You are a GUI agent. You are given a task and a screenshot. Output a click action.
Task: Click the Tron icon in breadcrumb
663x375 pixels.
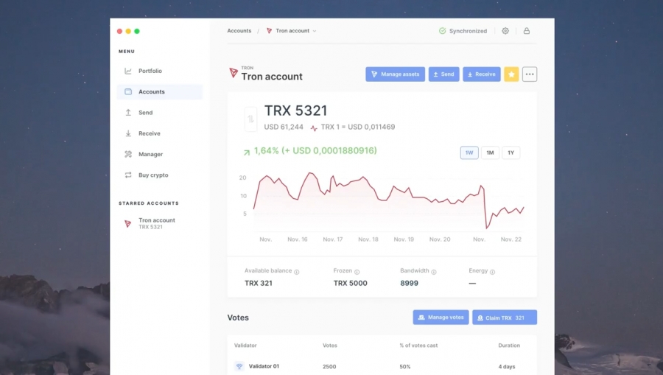pyautogui.click(x=269, y=31)
